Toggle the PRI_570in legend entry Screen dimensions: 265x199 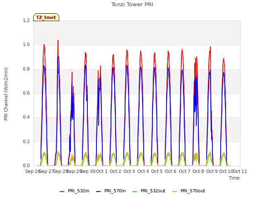click(x=111, y=191)
